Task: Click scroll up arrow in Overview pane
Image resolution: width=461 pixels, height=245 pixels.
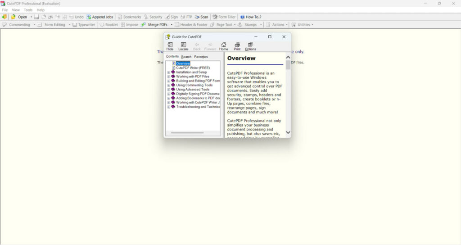Action: click(x=288, y=57)
